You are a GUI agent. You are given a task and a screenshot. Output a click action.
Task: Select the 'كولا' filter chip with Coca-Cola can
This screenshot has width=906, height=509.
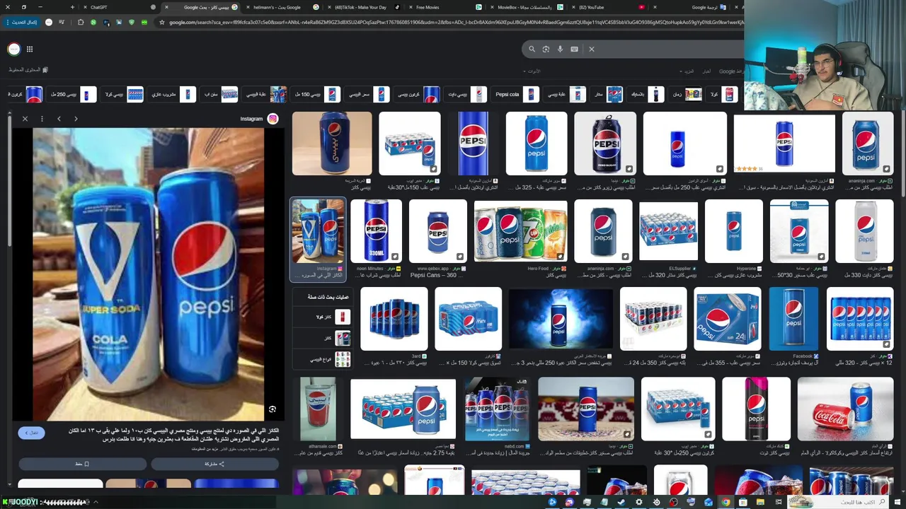pos(723,94)
